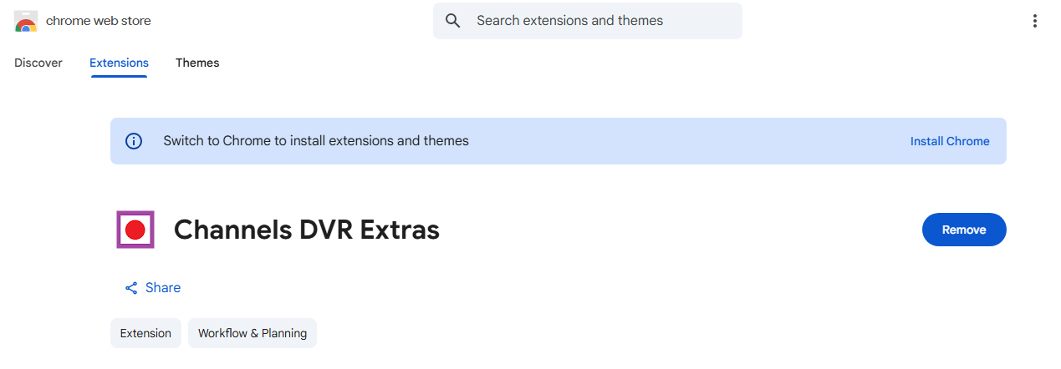1061x369 pixels.
Task: Go to the Discover tab
Action: [38, 63]
